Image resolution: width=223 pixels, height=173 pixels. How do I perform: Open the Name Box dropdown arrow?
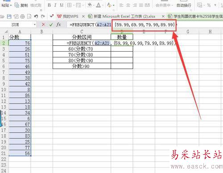tap(35, 24)
